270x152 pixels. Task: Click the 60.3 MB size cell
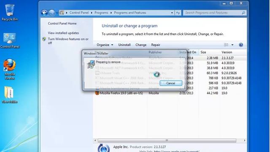212,73
